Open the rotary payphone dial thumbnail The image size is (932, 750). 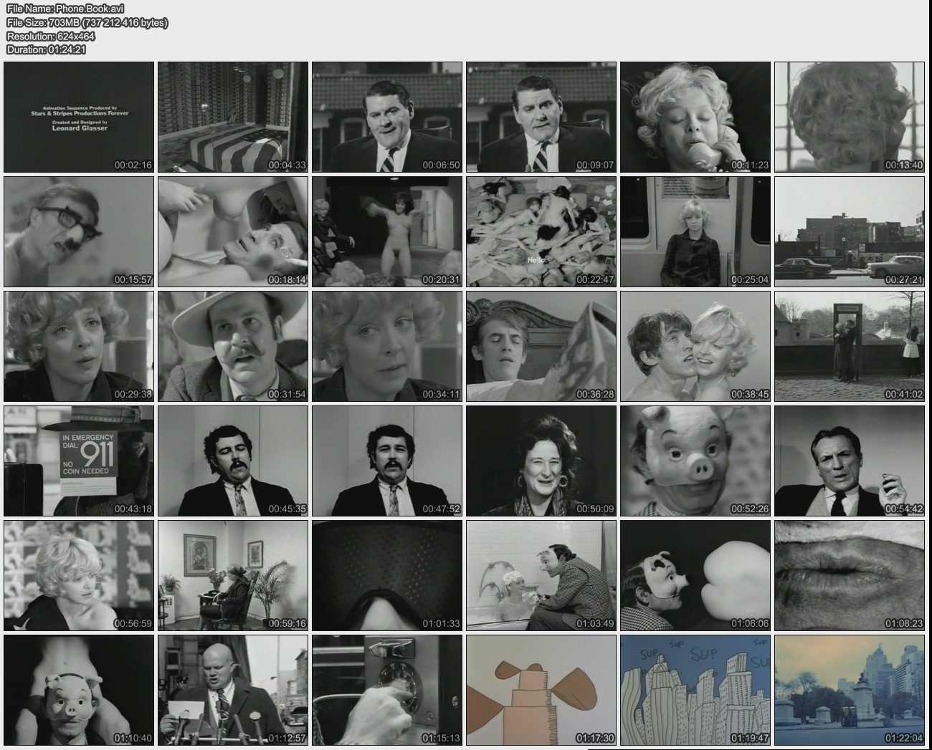click(387, 690)
